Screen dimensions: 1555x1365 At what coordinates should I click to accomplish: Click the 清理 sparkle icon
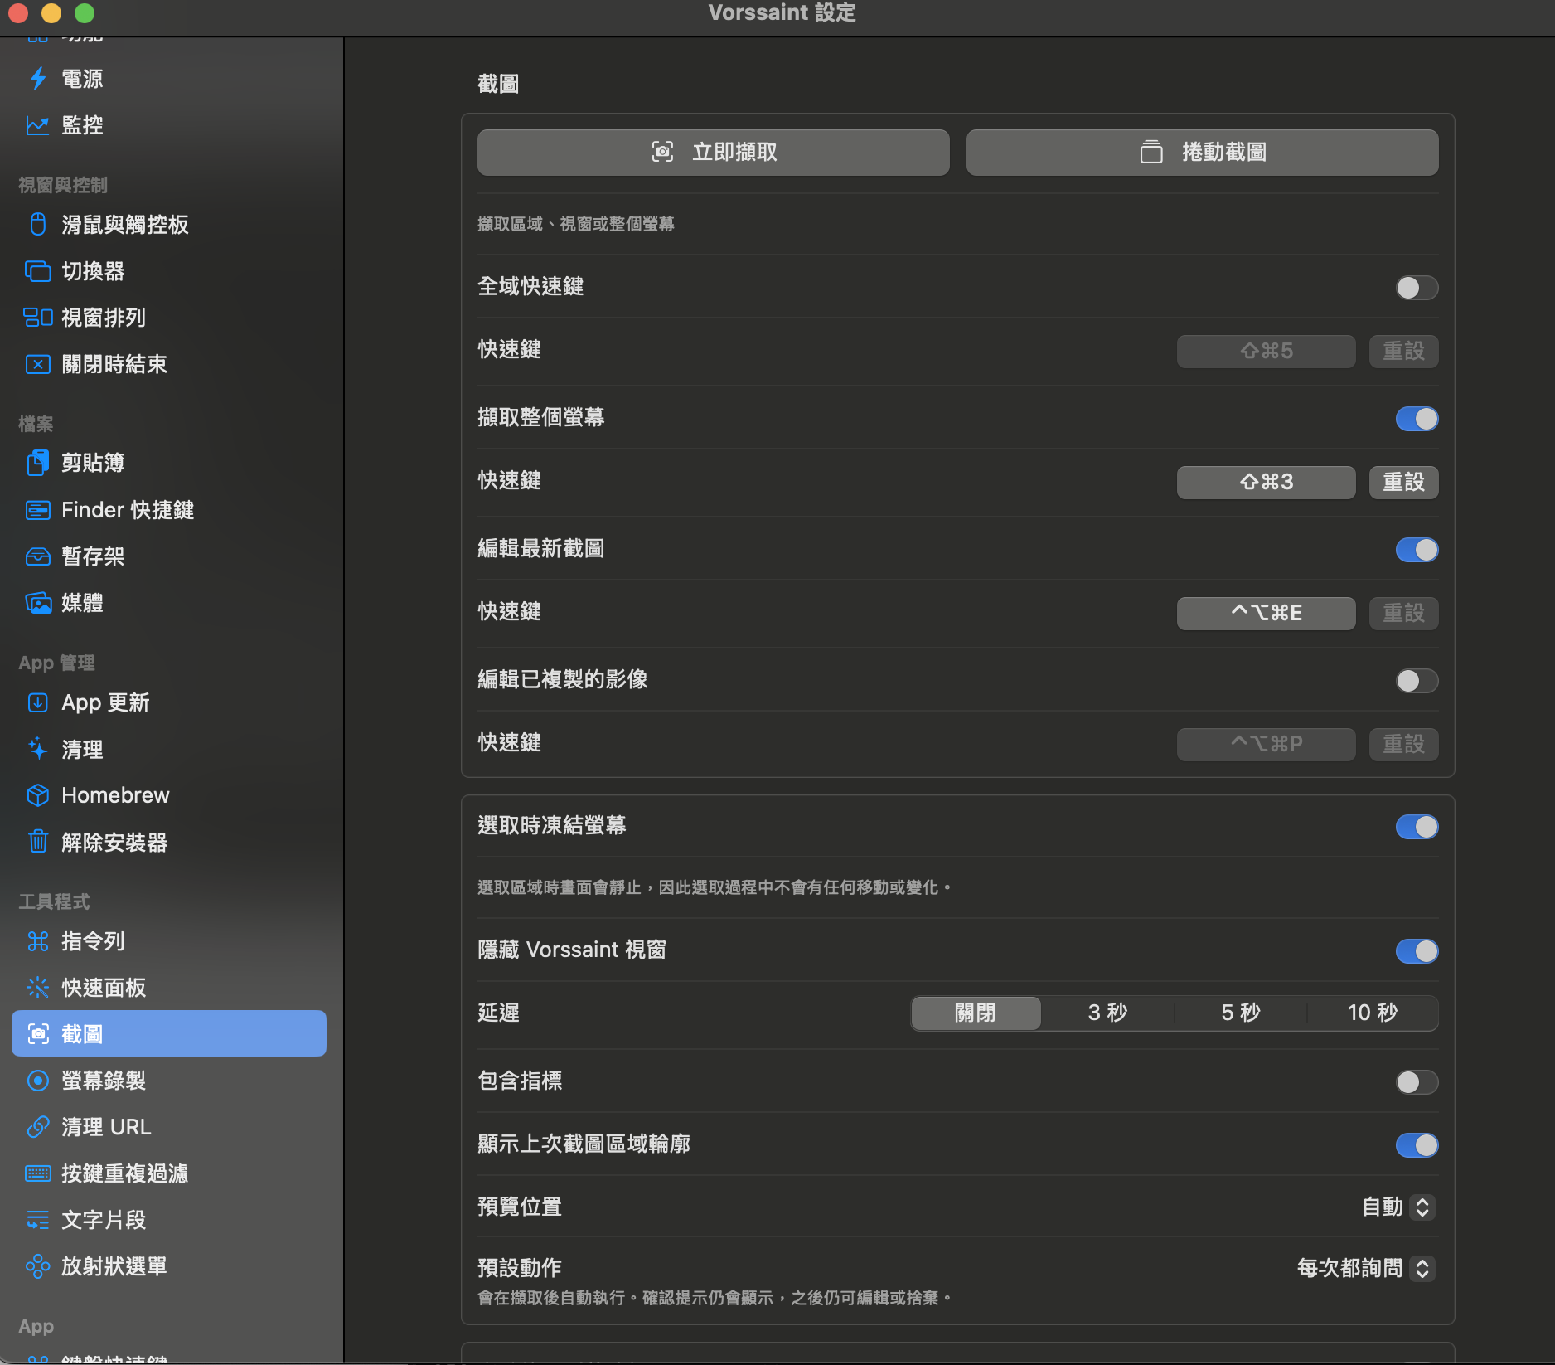click(x=38, y=749)
